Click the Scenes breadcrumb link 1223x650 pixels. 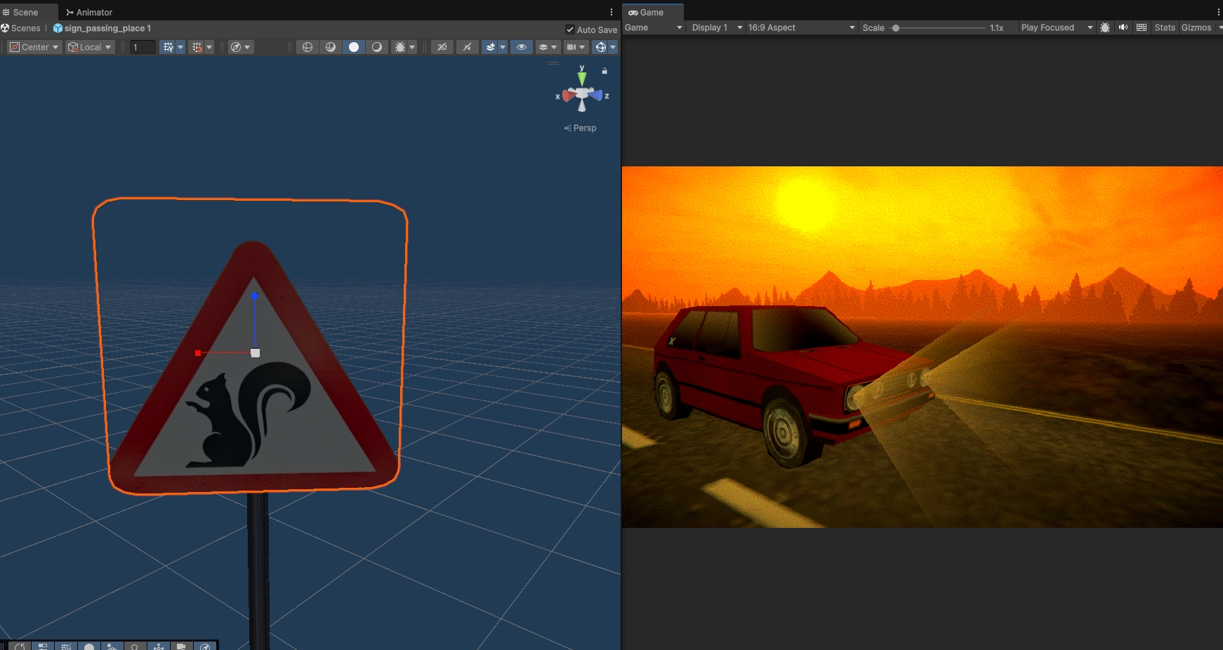[x=25, y=28]
